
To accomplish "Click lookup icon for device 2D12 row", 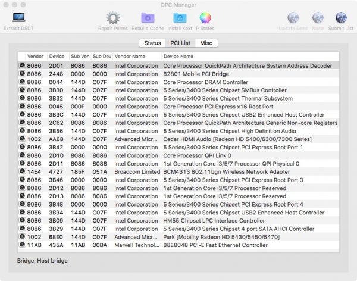I will (22, 188).
